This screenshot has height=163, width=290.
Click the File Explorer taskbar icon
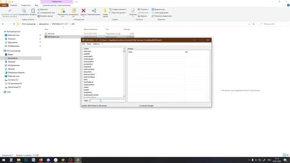(19, 160)
